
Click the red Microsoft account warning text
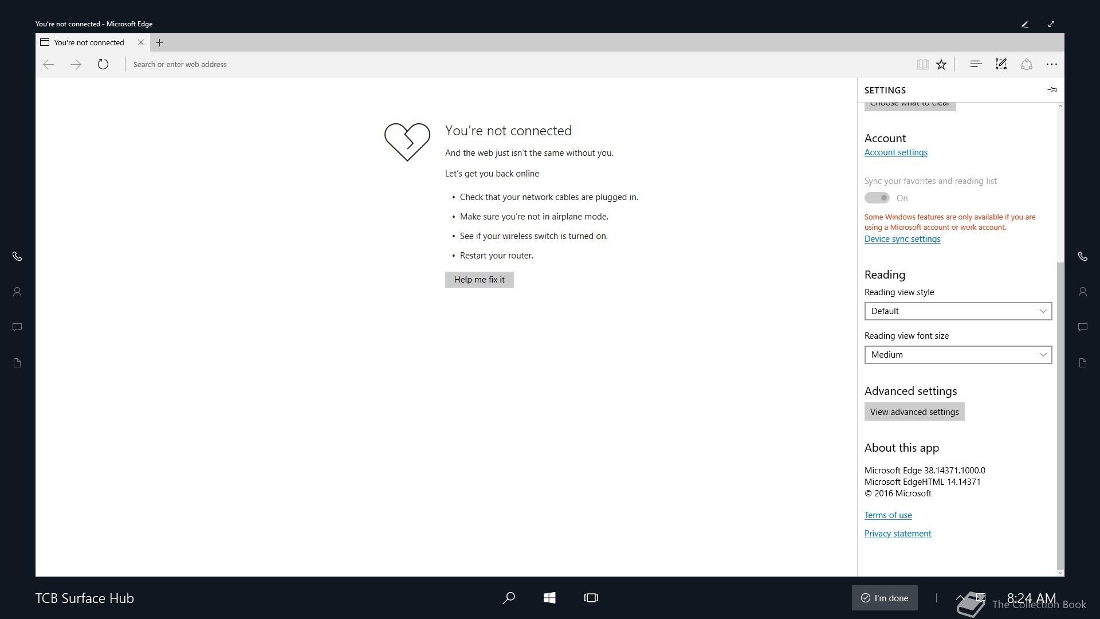950,222
